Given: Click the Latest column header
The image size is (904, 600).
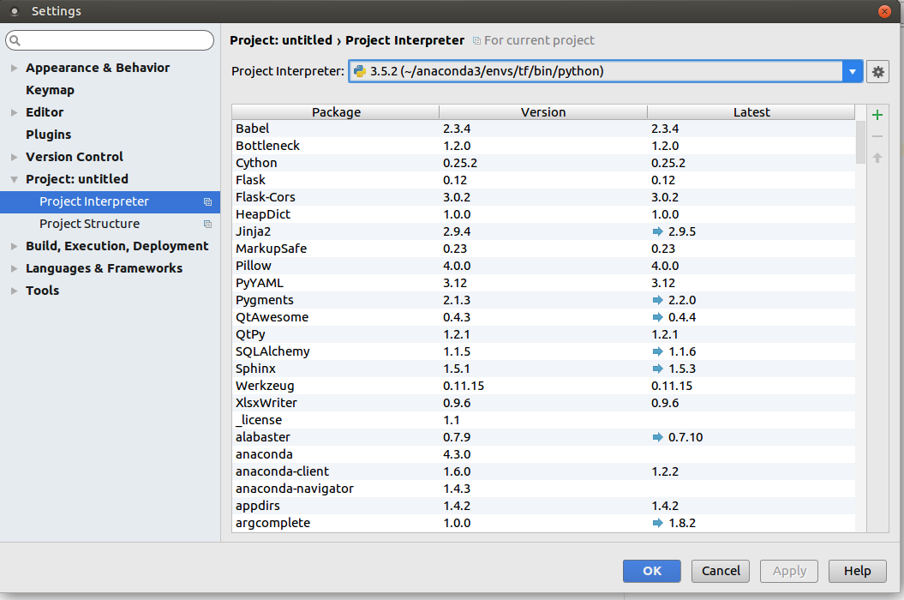Looking at the screenshot, I should (x=751, y=112).
